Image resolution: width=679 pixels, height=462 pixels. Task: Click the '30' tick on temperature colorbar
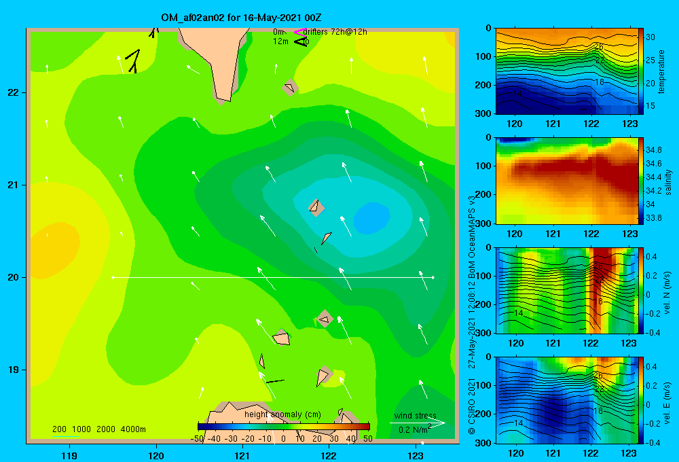pos(650,37)
